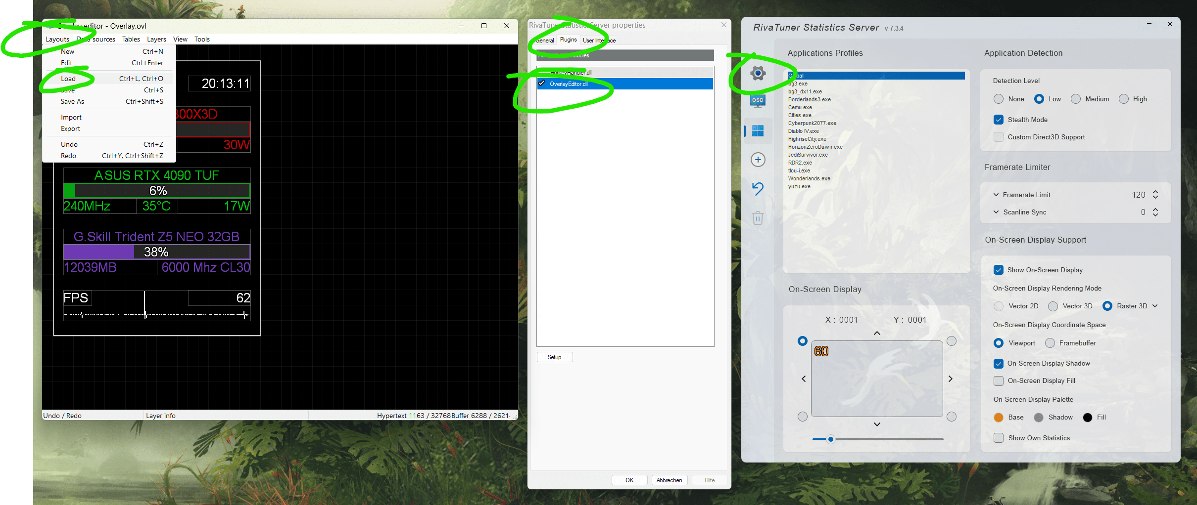This screenshot has height=505, width=1197.
Task: Toggle Show On-Screen Display checkbox
Action: pos(999,270)
